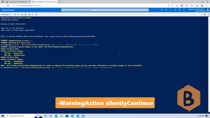Open the Action Center notification icon

207,116
